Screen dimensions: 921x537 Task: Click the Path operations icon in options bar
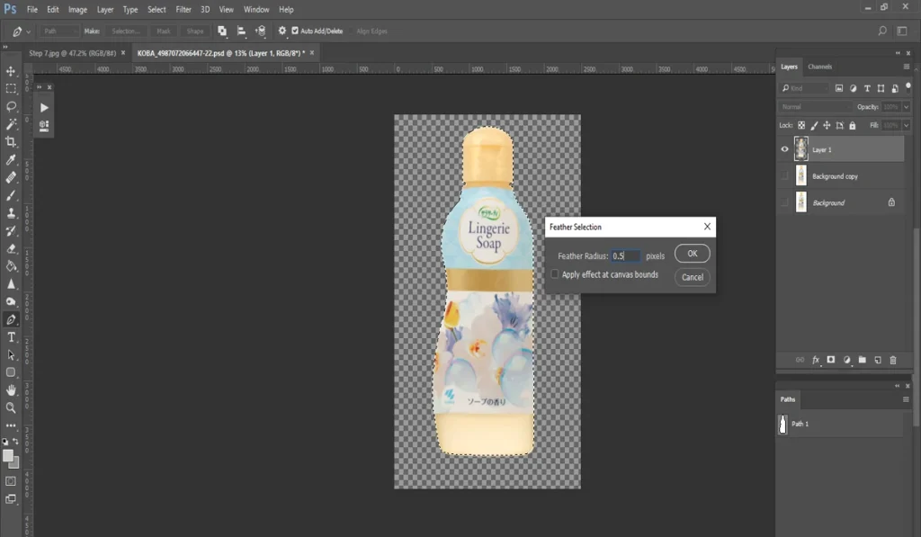222,31
